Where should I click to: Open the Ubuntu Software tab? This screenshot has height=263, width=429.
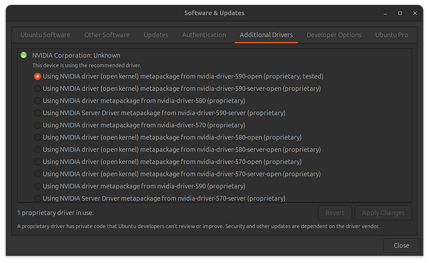pyautogui.click(x=45, y=35)
